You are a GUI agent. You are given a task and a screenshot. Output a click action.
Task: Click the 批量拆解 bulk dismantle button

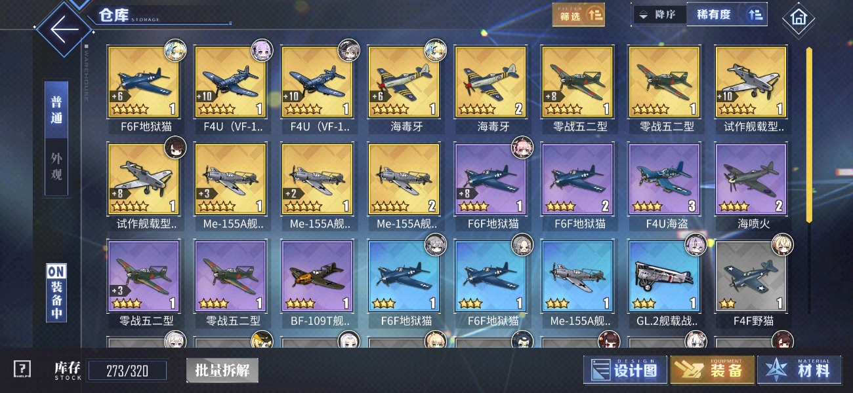click(222, 370)
